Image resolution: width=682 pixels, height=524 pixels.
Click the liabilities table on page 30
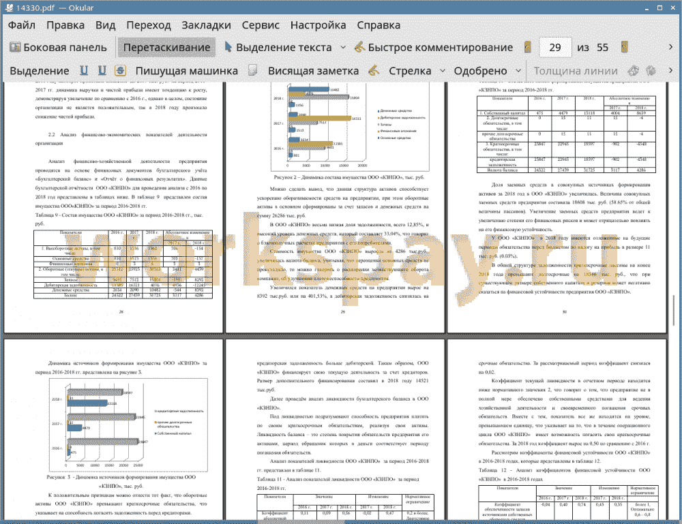pyautogui.click(x=566, y=134)
